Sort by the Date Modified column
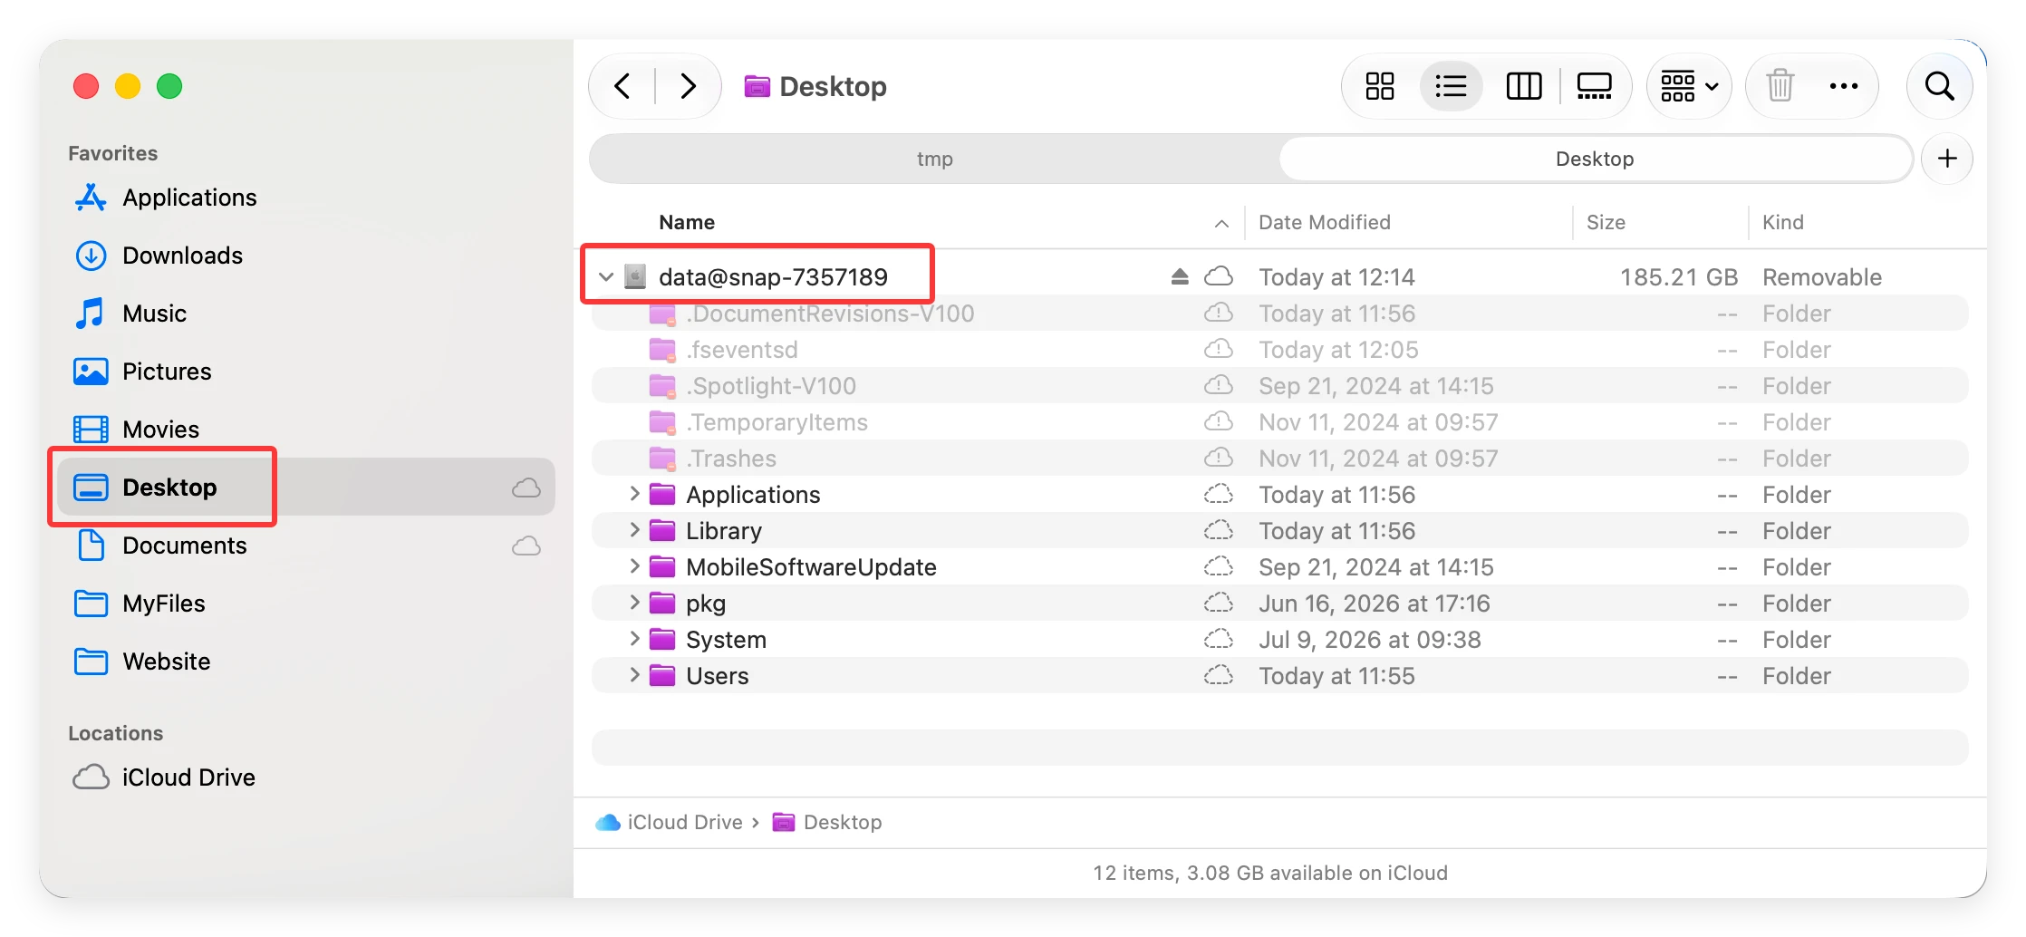 [1324, 222]
